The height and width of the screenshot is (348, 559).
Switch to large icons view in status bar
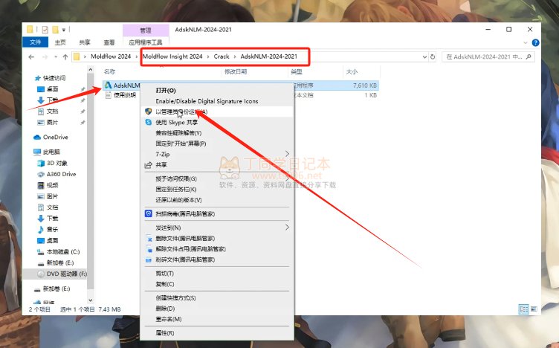tap(534, 309)
